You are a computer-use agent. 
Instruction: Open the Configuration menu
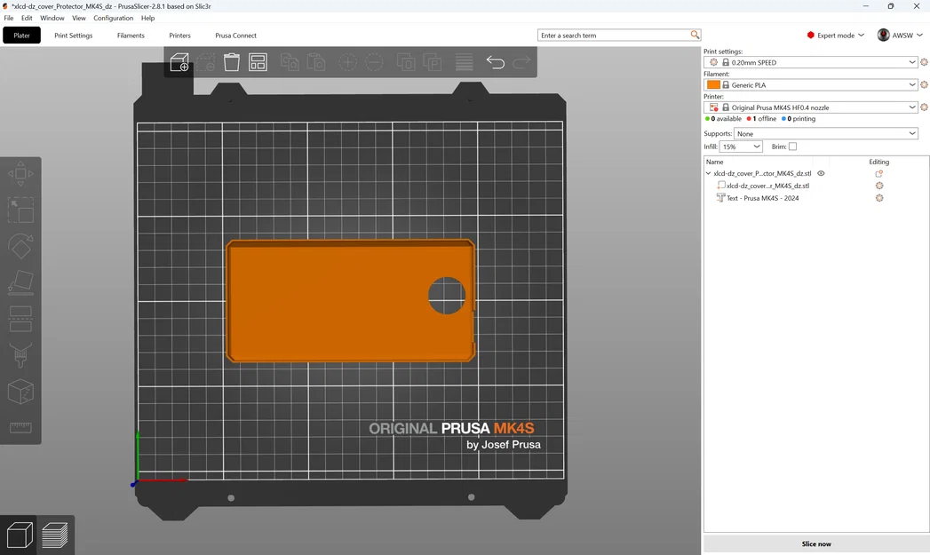[x=114, y=18]
